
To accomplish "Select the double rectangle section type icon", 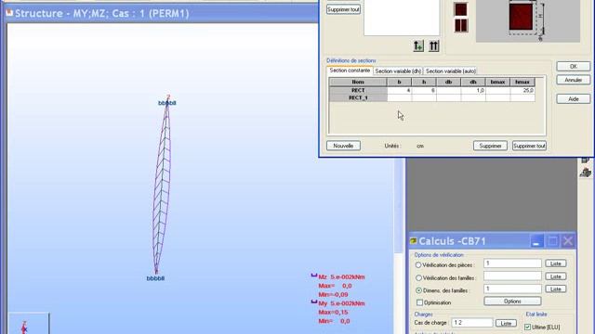I will 461,25.
